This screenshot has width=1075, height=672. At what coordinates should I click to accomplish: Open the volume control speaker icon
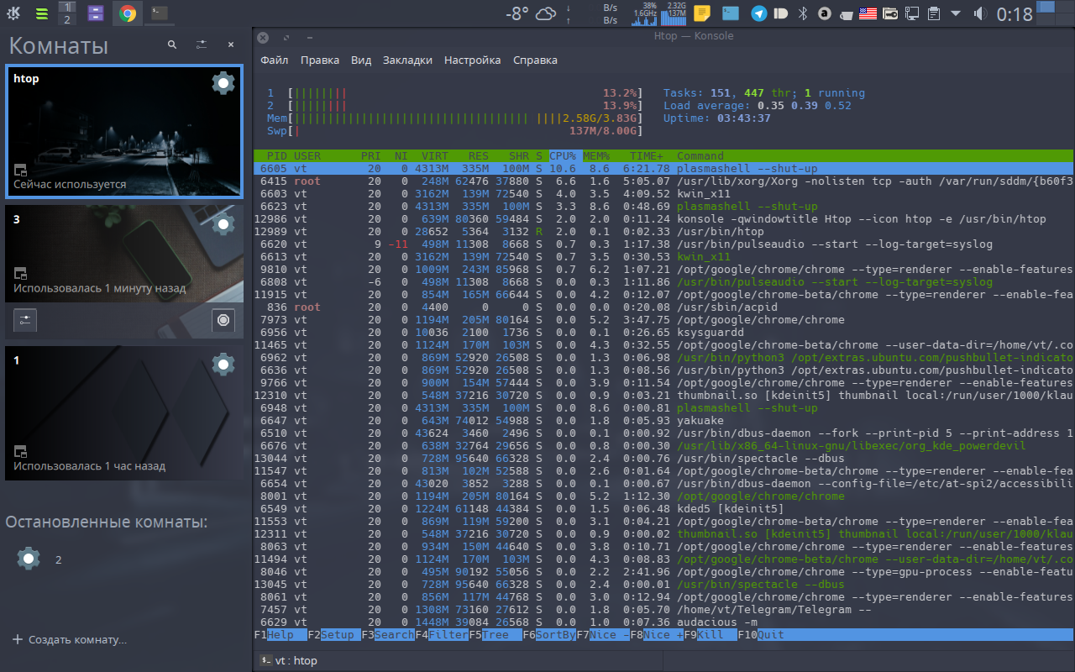point(979,13)
